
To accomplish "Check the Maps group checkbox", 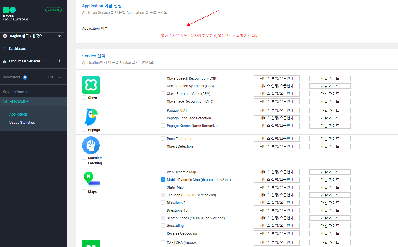I will tap(84, 191).
